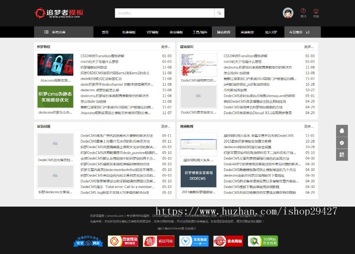The height and width of the screenshot is (254, 355).
Task: Click caption .htaccess规则实现 under padlock image
Action: (x=55, y=80)
